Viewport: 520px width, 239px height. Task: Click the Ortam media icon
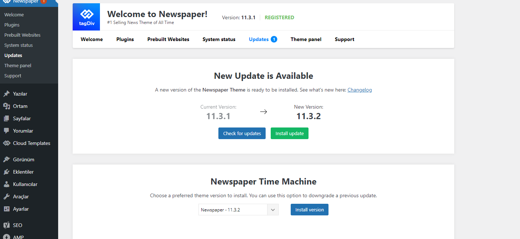[x=7, y=106]
